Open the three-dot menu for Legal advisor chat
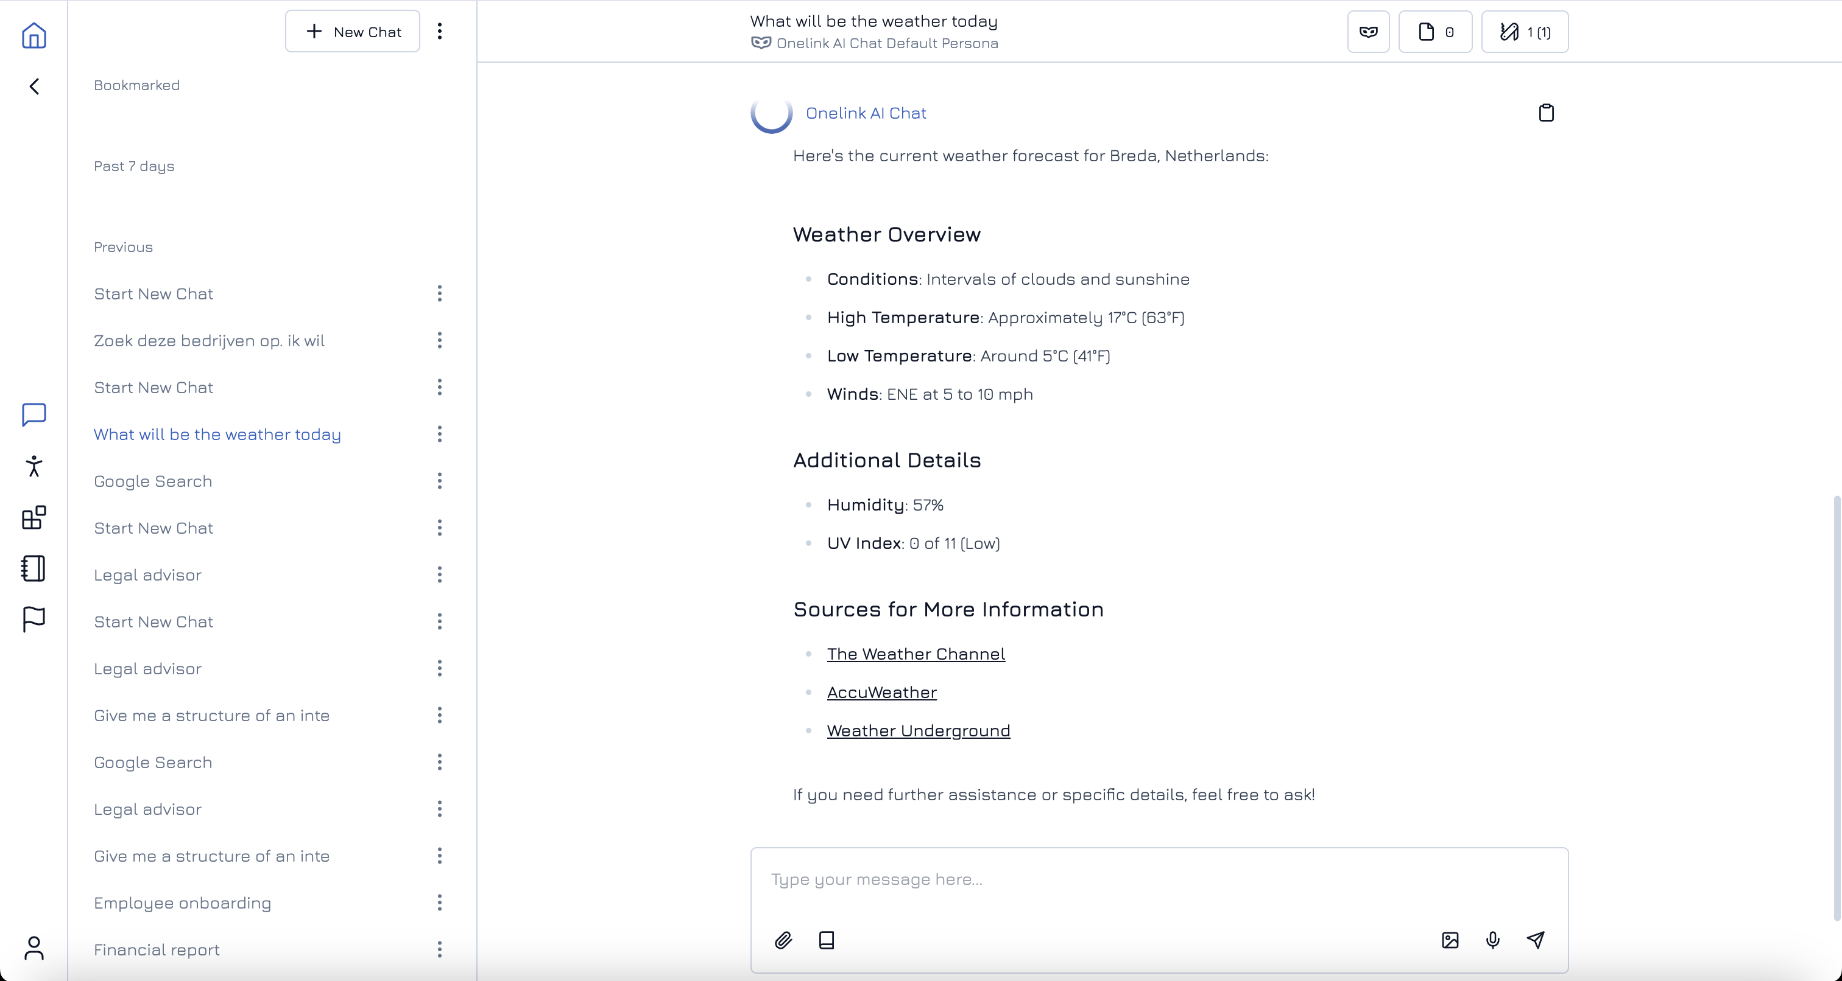The width and height of the screenshot is (1842, 981). tap(440, 575)
